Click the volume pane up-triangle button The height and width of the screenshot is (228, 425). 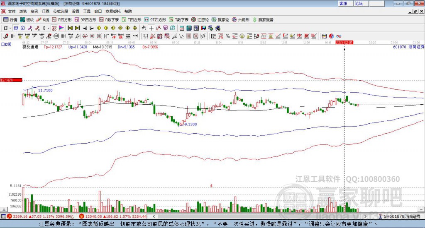tap(4, 209)
